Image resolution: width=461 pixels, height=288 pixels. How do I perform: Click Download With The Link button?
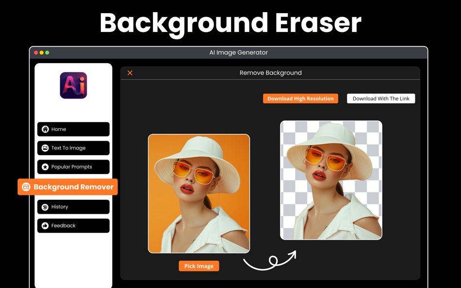pos(381,98)
